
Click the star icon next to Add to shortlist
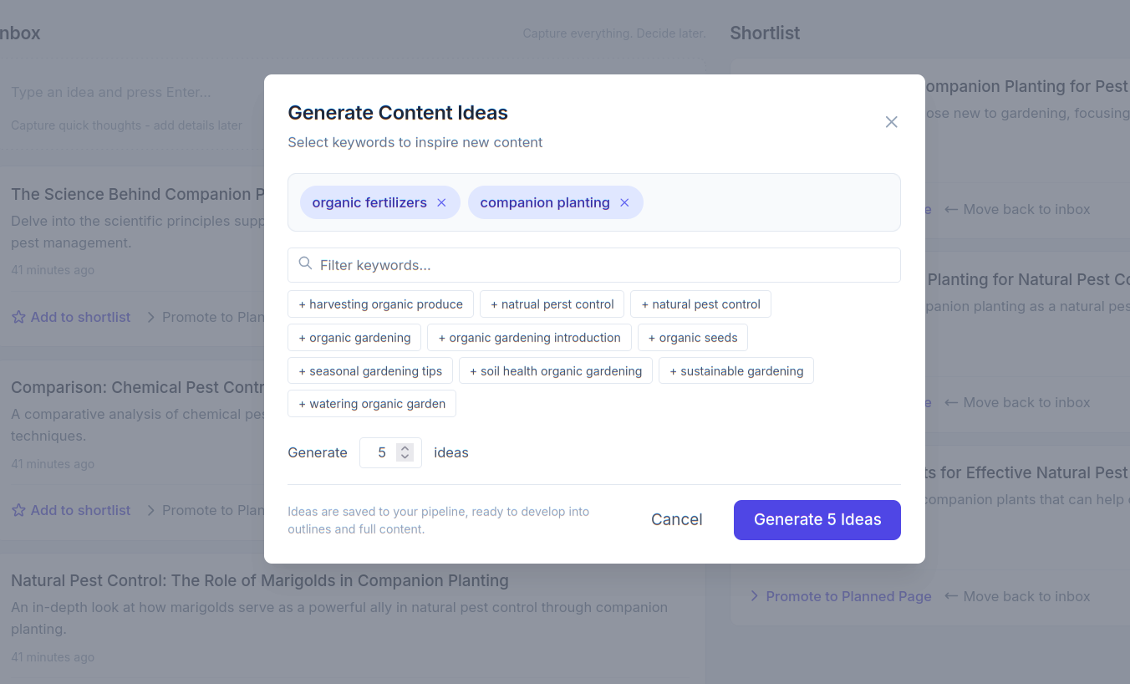[18, 316]
